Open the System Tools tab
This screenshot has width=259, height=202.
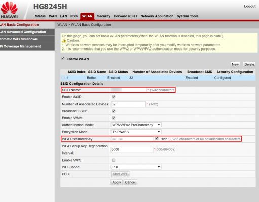tap(188, 16)
